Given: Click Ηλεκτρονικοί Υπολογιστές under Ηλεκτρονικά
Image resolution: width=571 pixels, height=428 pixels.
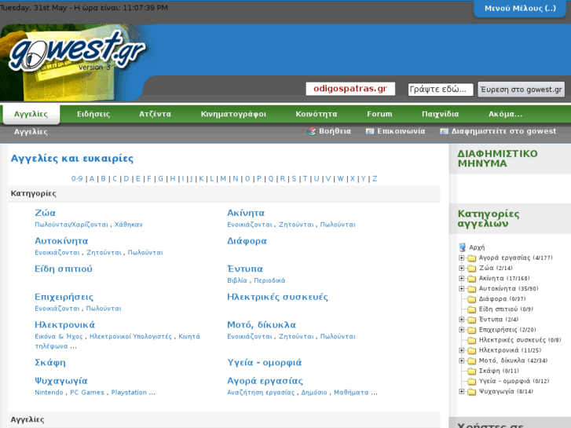Looking at the screenshot, I should (130, 336).
